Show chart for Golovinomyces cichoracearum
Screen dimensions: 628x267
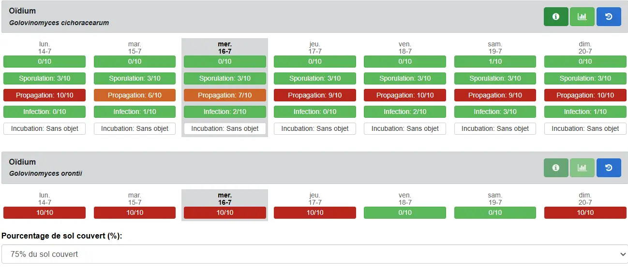(582, 17)
